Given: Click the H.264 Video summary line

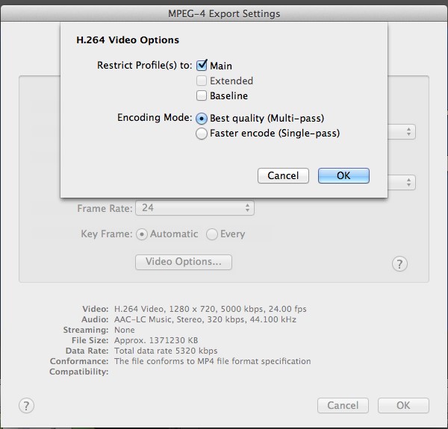Looking at the screenshot, I should pyautogui.click(x=211, y=309).
